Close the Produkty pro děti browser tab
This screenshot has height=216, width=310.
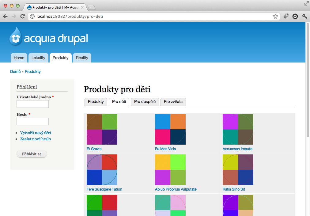82,7
